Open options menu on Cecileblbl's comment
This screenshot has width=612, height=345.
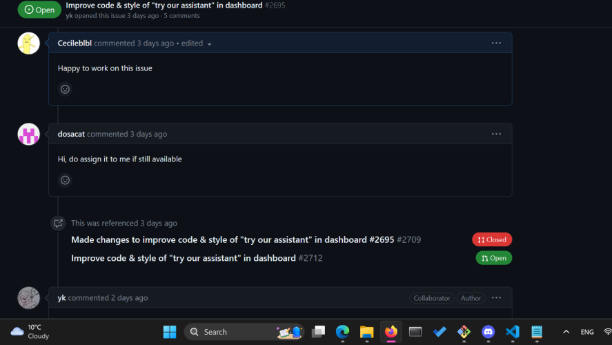496,43
